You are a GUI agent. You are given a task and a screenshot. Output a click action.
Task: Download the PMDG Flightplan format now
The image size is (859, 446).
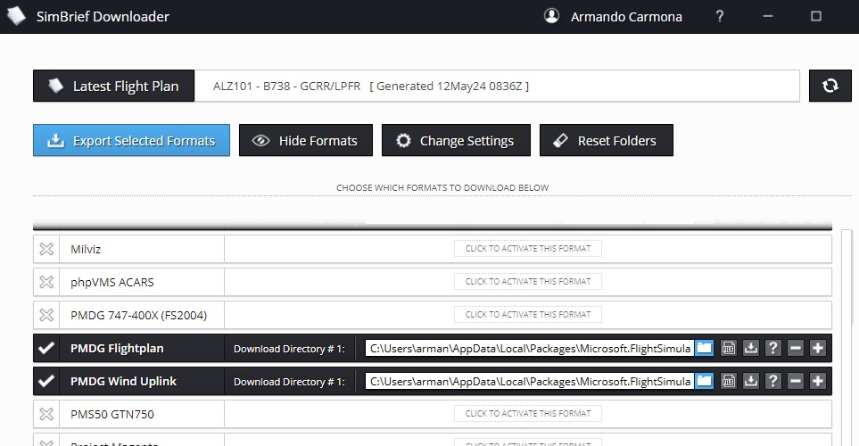pyautogui.click(x=750, y=348)
